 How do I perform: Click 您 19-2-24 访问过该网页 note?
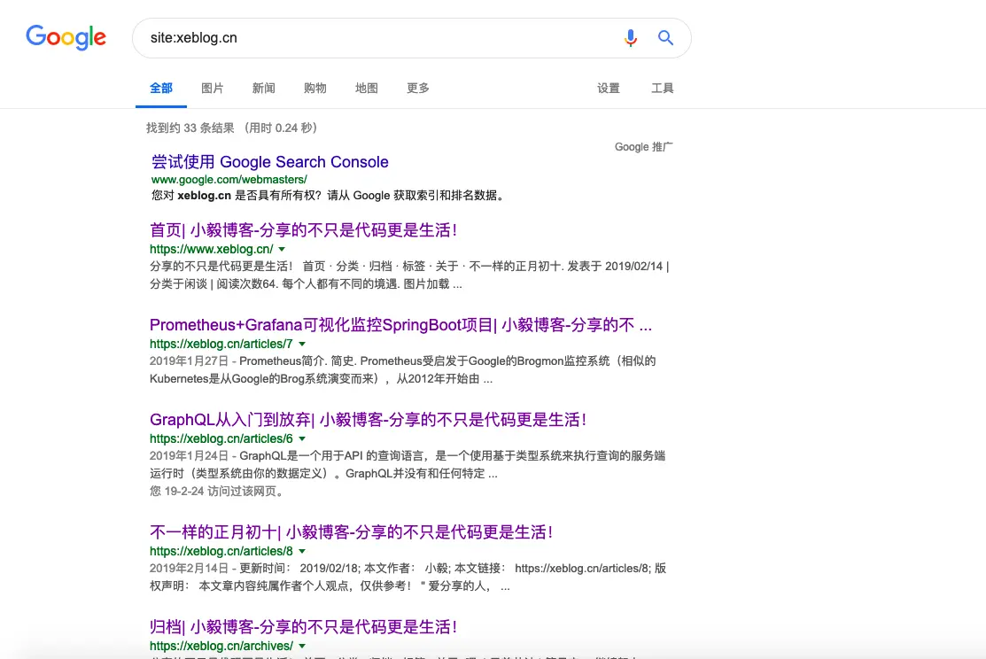pyautogui.click(x=218, y=491)
